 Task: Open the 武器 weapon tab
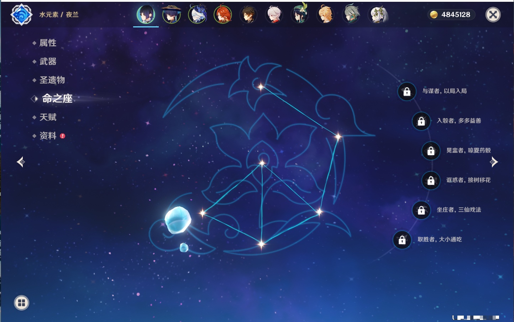click(48, 62)
